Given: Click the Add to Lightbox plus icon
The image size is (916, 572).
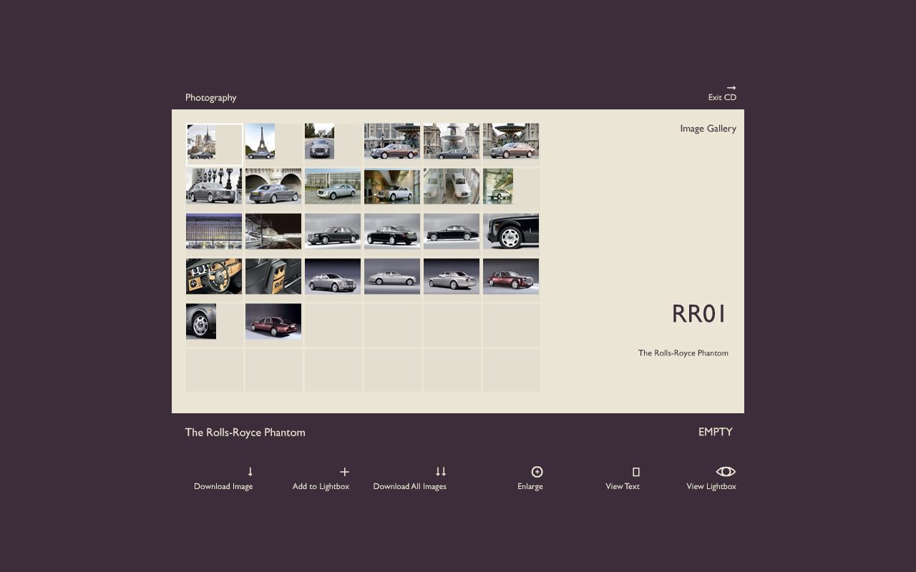Looking at the screenshot, I should tap(344, 472).
